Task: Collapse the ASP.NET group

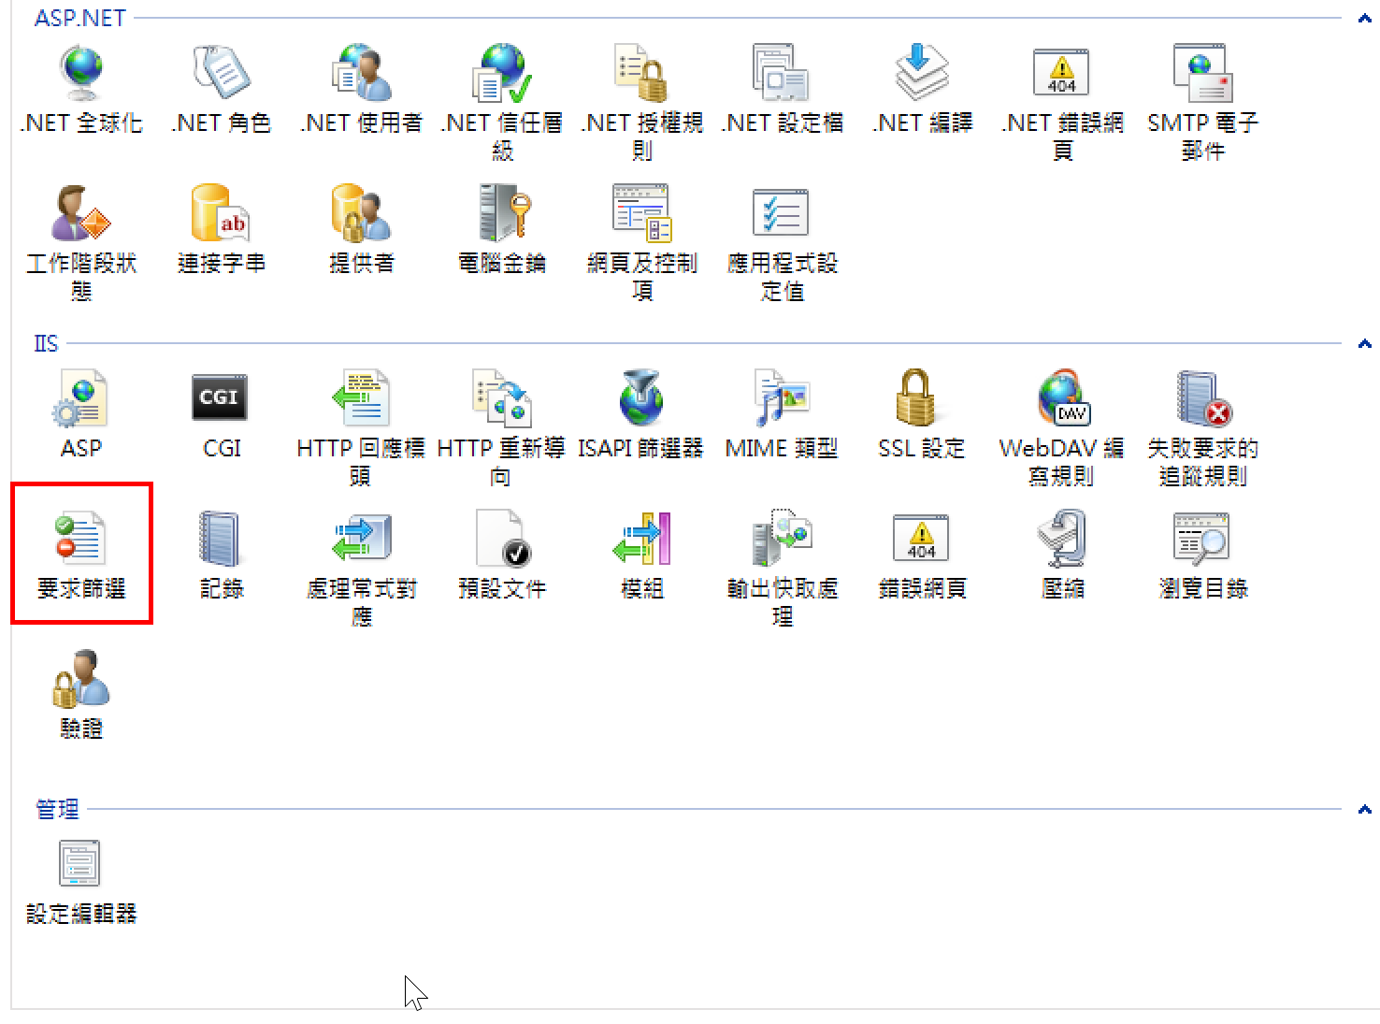Action: point(1365,18)
